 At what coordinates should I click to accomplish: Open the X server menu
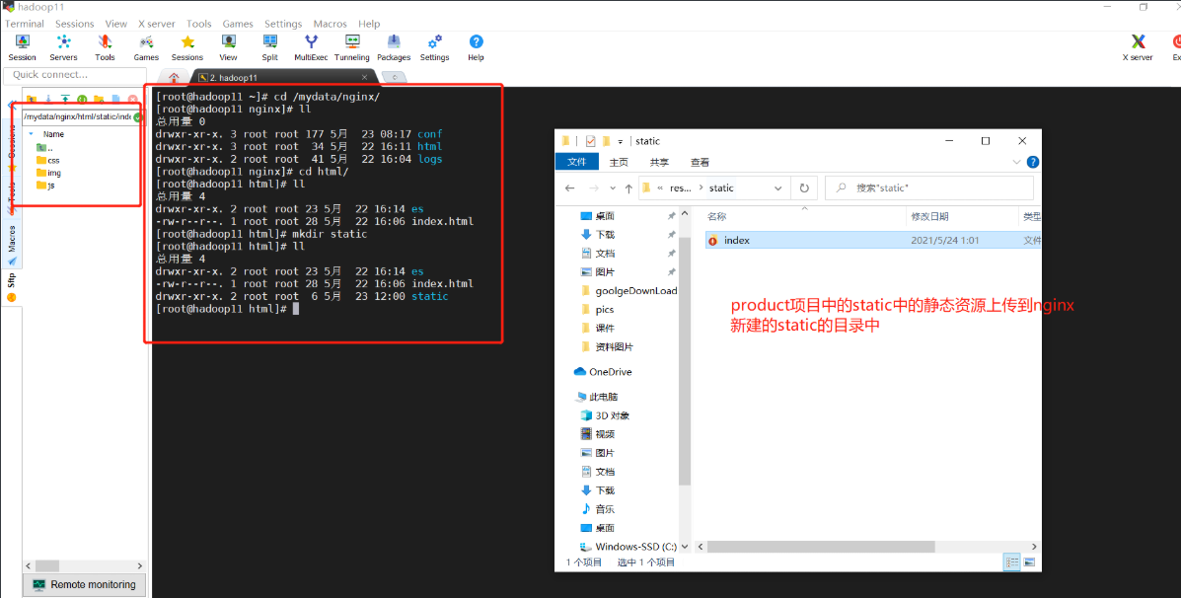[156, 24]
